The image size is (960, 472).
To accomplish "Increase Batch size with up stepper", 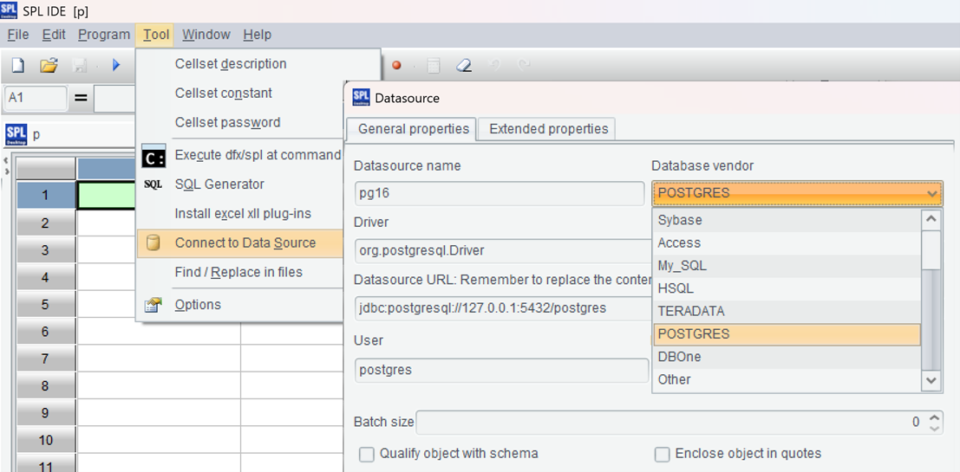I will [x=934, y=417].
